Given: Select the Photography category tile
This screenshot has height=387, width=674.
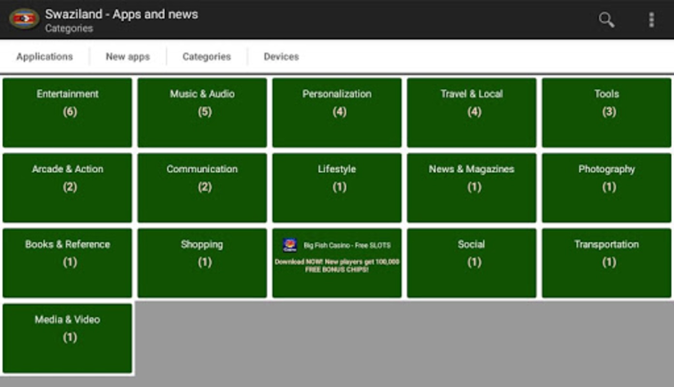Looking at the screenshot, I should [607, 188].
